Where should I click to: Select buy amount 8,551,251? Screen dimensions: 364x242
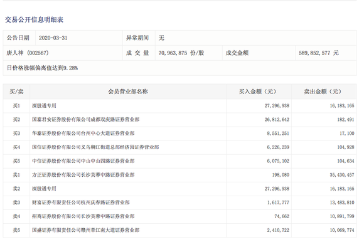[278, 134]
